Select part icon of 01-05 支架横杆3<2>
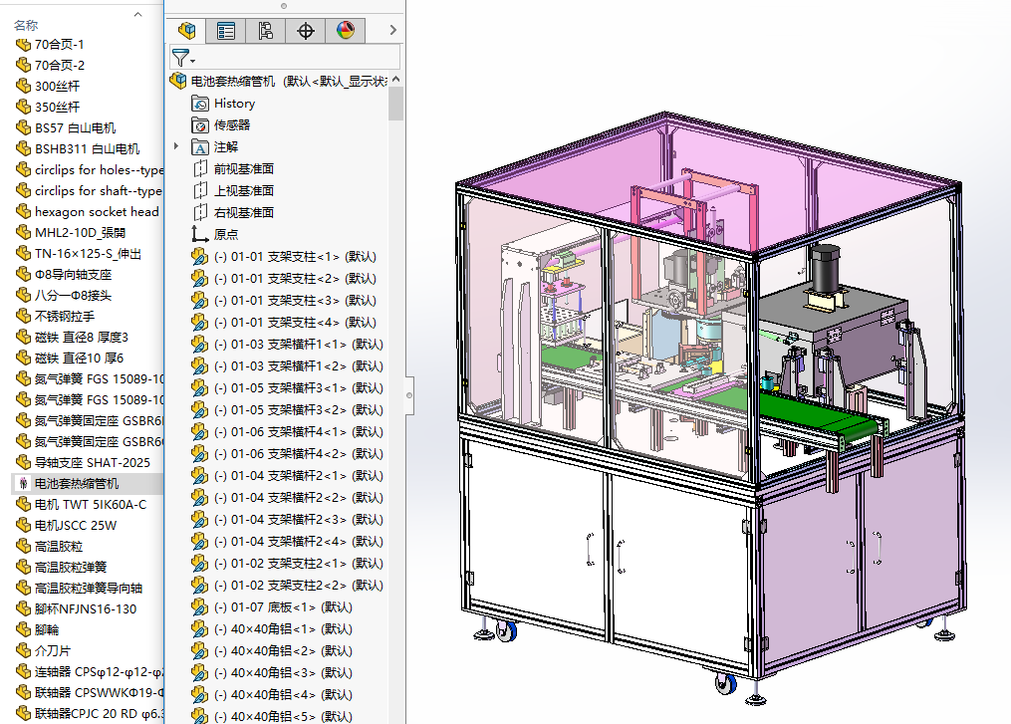The image size is (1011, 724). click(x=200, y=410)
